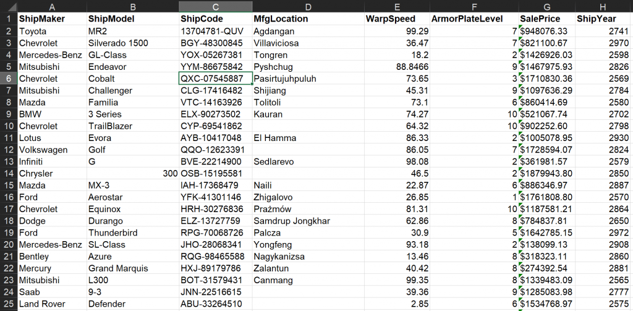Select ShipYear cell 2575

click(x=603, y=304)
